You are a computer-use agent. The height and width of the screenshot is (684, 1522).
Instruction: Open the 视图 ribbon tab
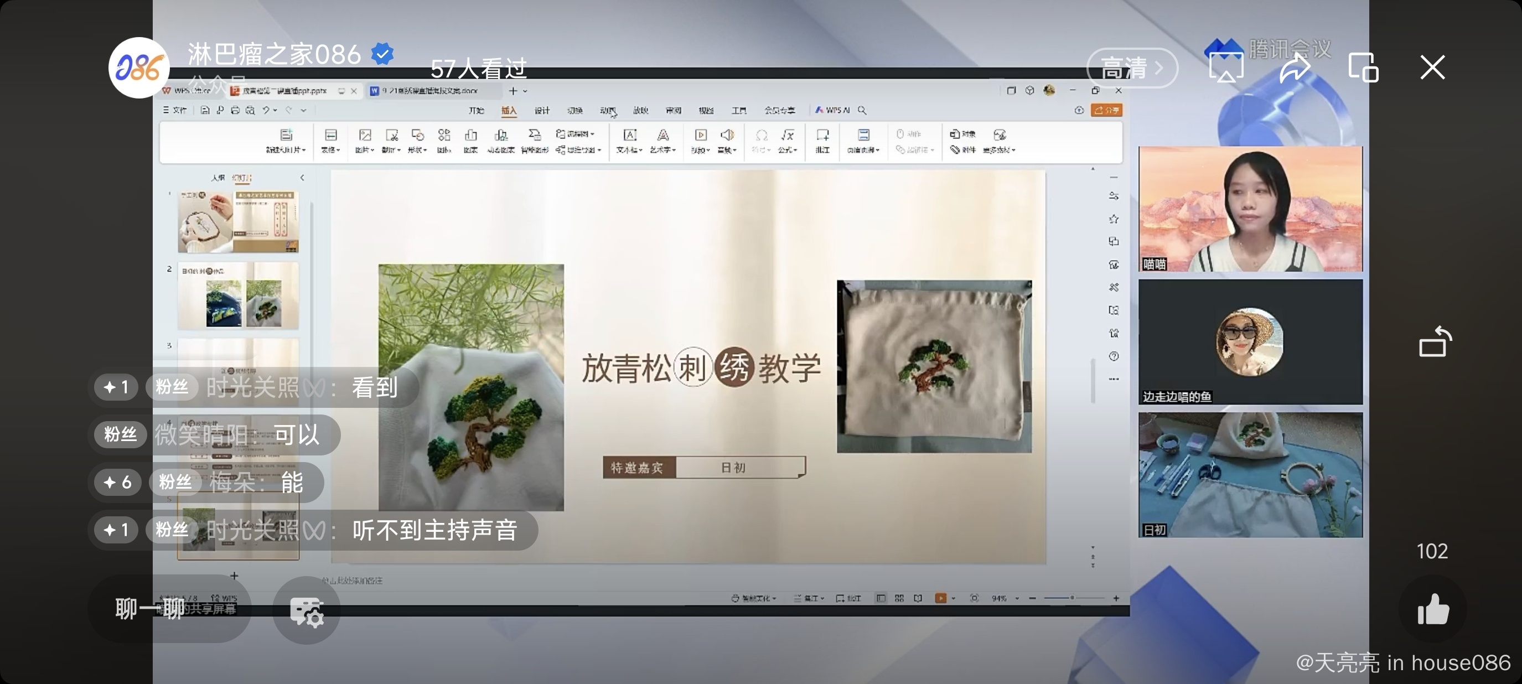[x=706, y=111]
